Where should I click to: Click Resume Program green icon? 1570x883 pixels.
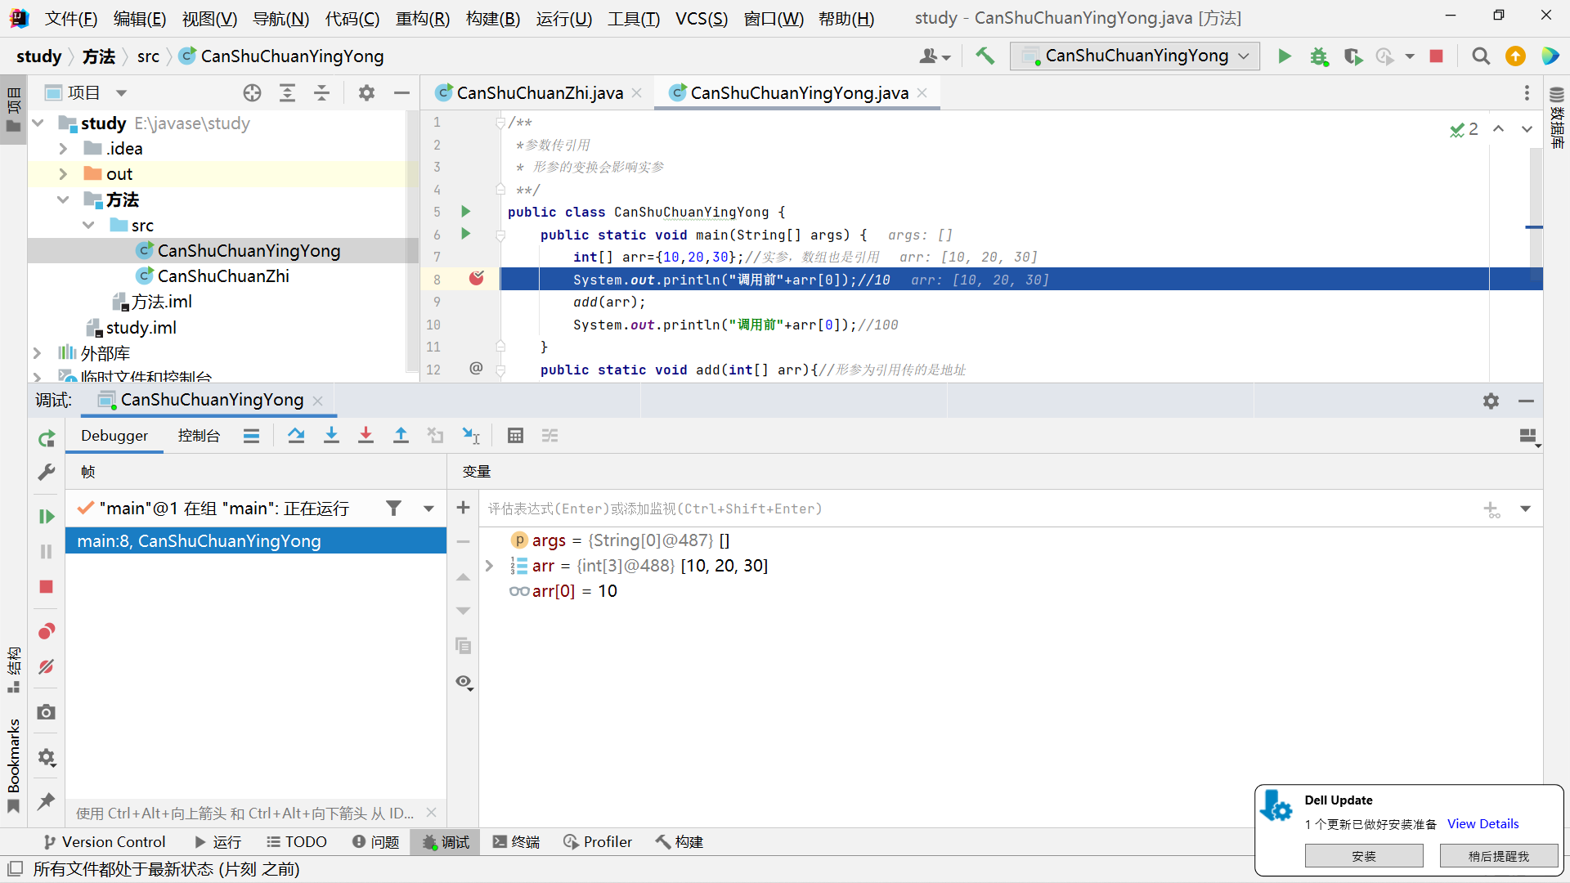click(x=47, y=516)
